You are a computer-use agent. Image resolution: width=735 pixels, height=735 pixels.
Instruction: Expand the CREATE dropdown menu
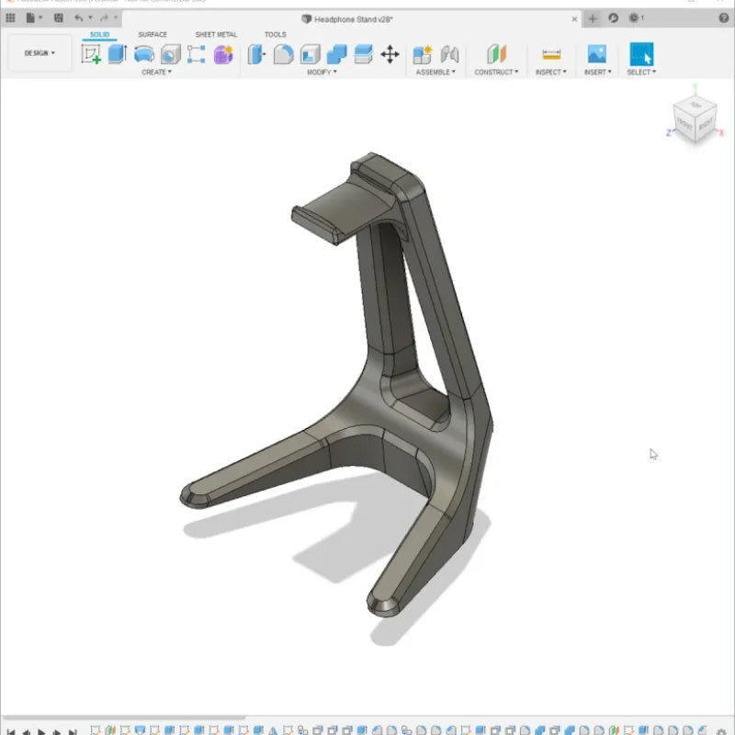(x=156, y=73)
